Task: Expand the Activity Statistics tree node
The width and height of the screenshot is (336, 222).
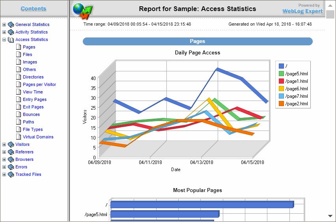Action: point(4,32)
